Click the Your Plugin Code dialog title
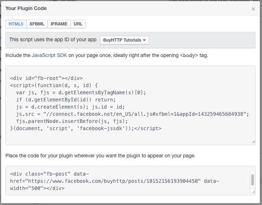Viewport: 262px width, 205px height. [26, 8]
